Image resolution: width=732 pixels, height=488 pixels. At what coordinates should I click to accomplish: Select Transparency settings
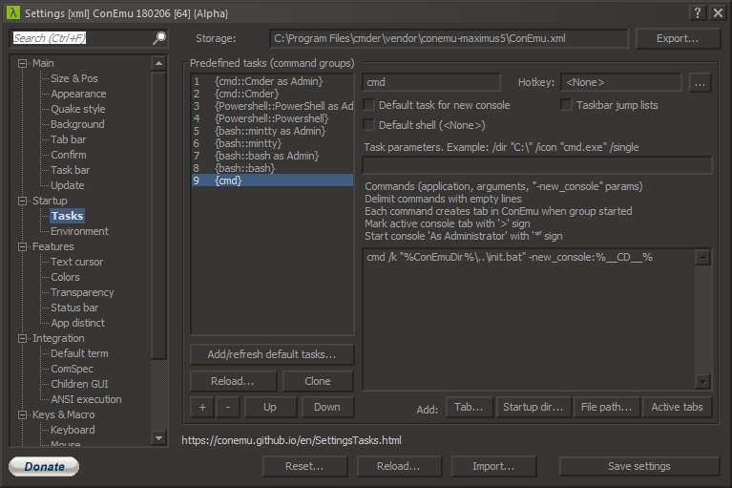coord(82,292)
